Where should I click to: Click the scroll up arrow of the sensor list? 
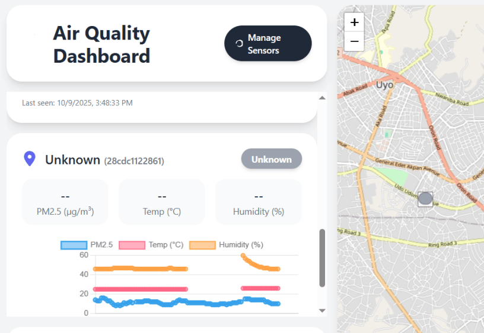tap(322, 98)
